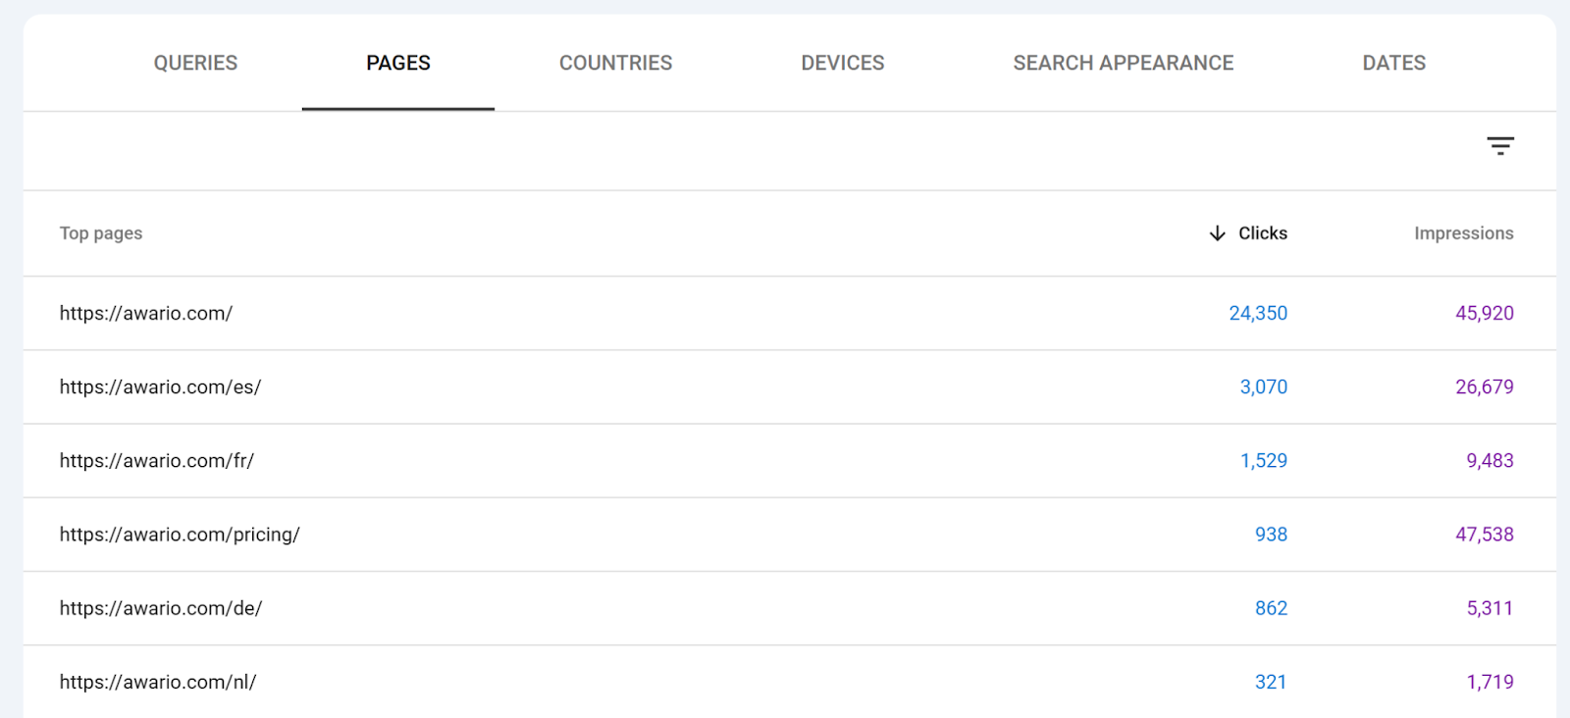Image resolution: width=1570 pixels, height=718 pixels.
Task: Open the https://awario.com/ row
Action: [x=790, y=313]
